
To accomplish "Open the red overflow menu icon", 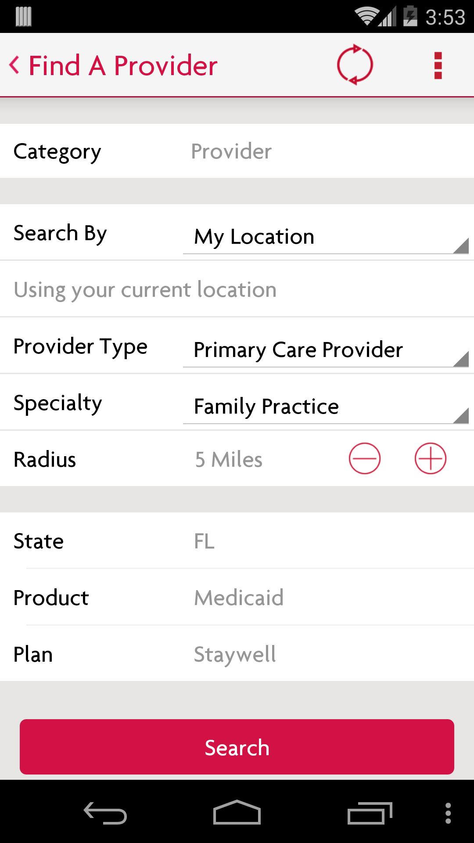I will (x=438, y=65).
